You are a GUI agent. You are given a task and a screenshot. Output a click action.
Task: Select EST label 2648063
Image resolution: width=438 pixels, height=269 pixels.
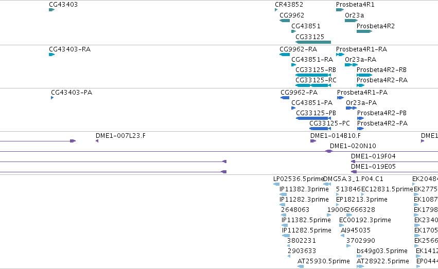tap(295, 210)
